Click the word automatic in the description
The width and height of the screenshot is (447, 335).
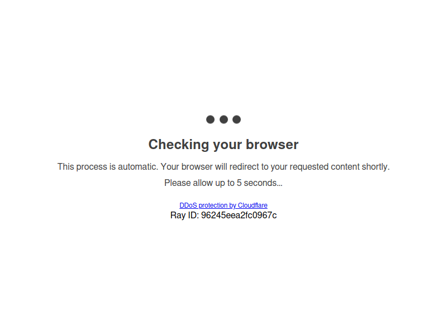click(x=138, y=166)
